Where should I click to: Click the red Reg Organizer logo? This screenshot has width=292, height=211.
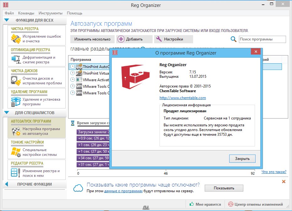point(135,76)
